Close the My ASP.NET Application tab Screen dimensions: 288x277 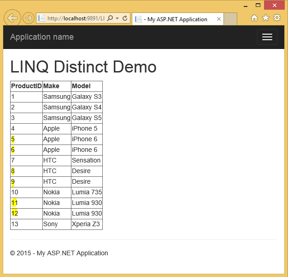(x=218, y=19)
